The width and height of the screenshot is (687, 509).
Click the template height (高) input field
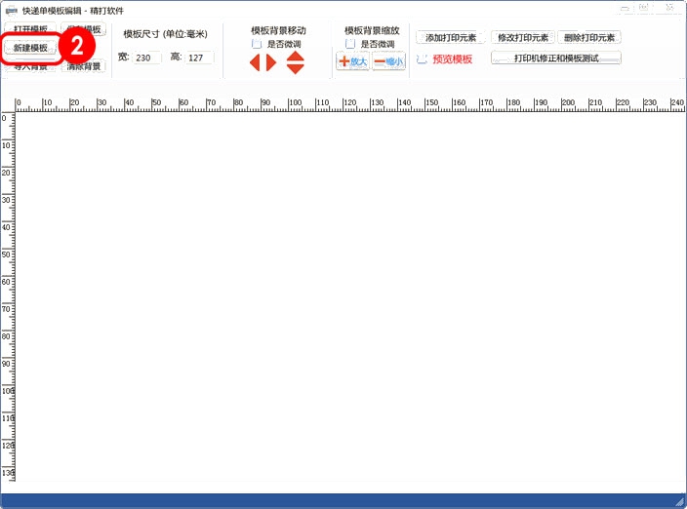tap(199, 58)
